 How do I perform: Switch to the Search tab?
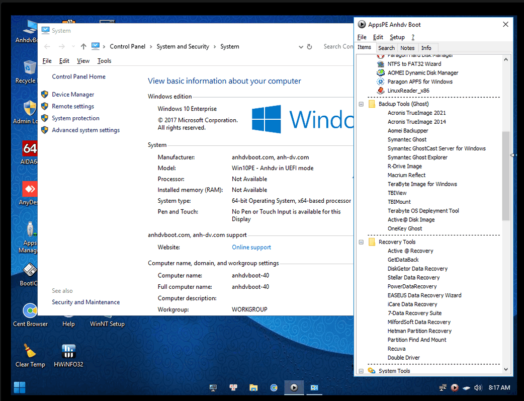click(386, 48)
